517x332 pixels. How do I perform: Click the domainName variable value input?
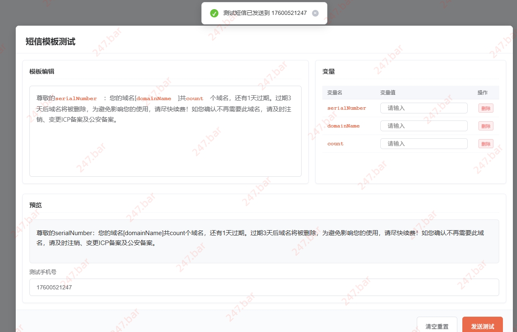point(424,126)
